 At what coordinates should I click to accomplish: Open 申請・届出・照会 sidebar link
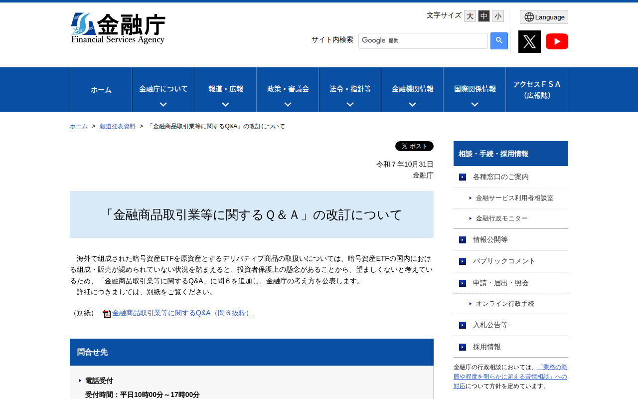501,283
